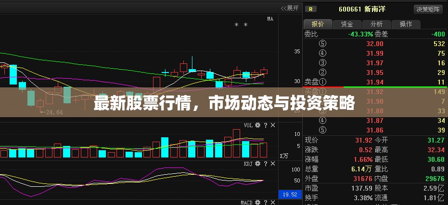Click the 涨幅 value 1.66%
448x205 pixels.
[x=363, y=159]
